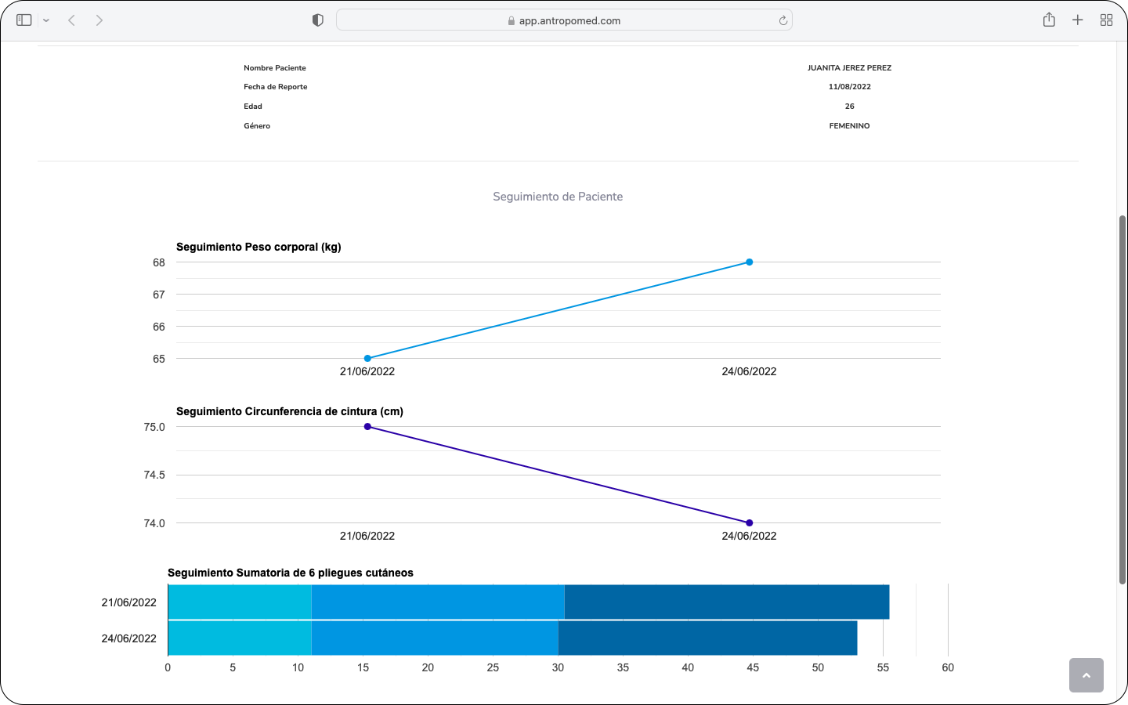Select the 24/06/2022 weight data point
Image resolution: width=1128 pixels, height=705 pixels.
(750, 262)
